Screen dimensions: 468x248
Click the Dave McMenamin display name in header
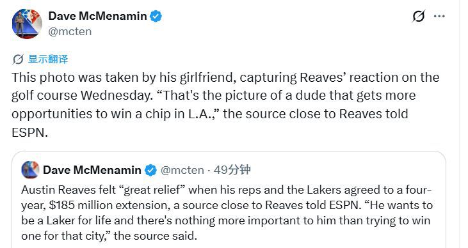(97, 16)
